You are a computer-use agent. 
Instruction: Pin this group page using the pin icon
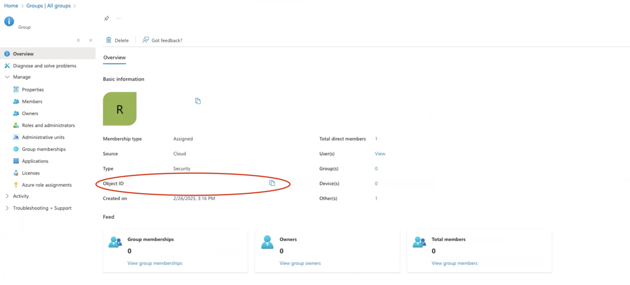[x=106, y=18]
